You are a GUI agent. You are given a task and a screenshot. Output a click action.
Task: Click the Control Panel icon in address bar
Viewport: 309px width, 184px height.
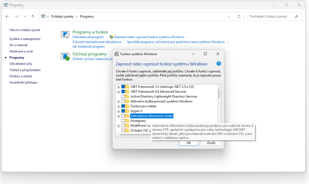click(x=43, y=17)
